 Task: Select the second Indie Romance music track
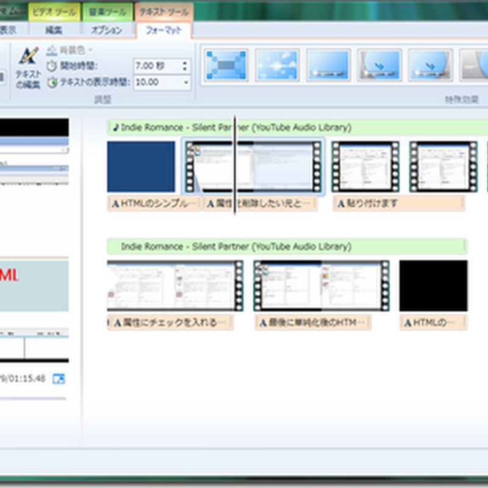287,246
